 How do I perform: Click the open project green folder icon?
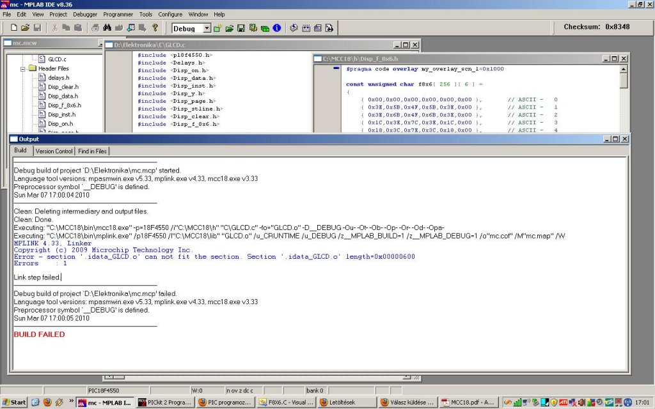[230, 28]
